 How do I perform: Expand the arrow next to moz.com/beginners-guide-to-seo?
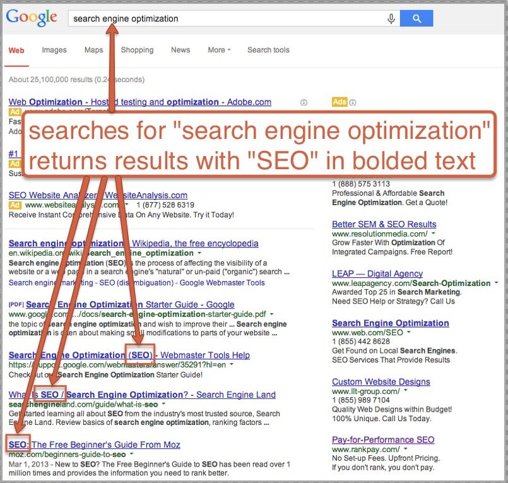[130, 454]
